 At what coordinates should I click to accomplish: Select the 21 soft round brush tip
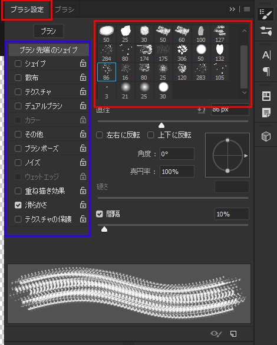[x=126, y=91]
